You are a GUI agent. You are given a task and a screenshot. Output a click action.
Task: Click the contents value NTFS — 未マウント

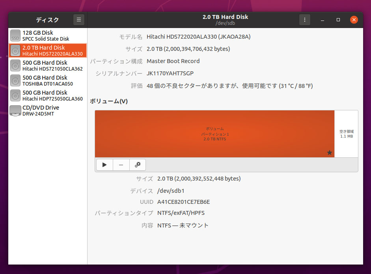[183, 225]
